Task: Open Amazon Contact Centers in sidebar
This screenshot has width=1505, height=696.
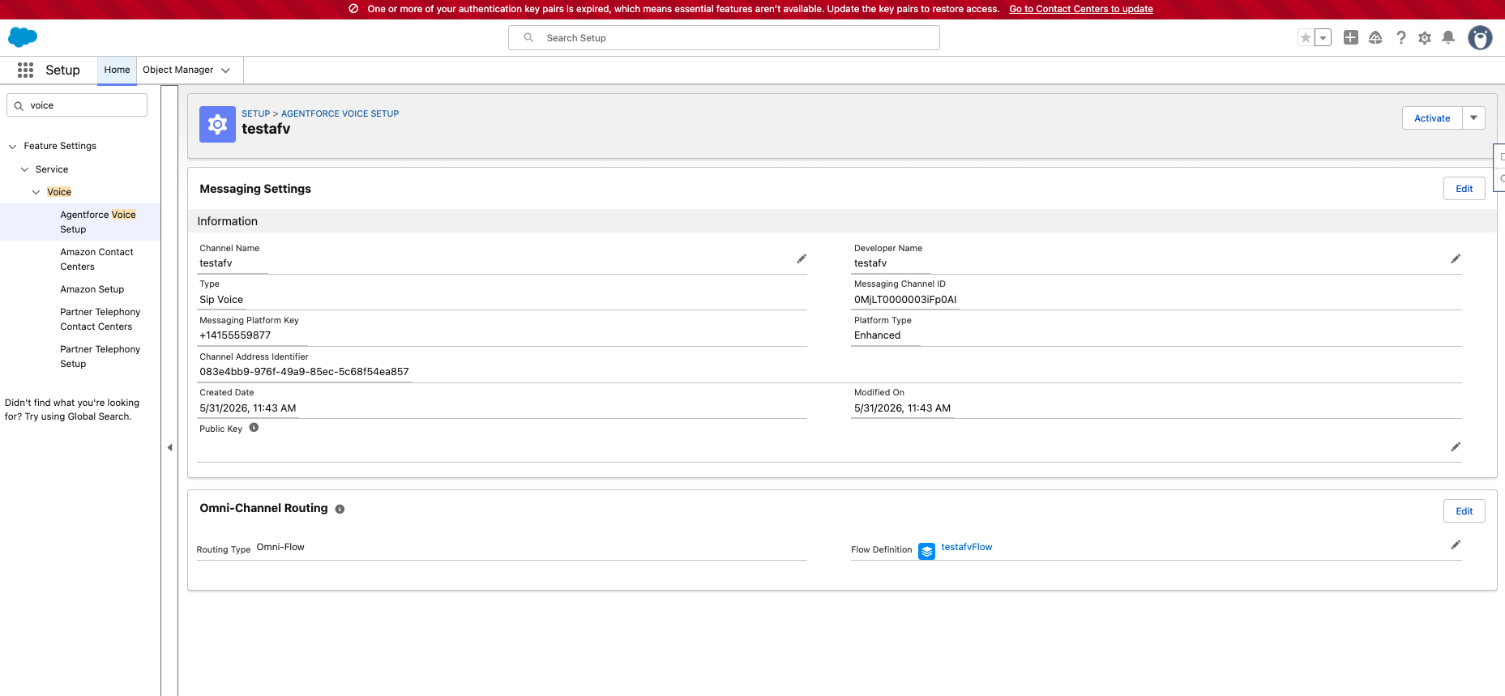Action: [96, 259]
